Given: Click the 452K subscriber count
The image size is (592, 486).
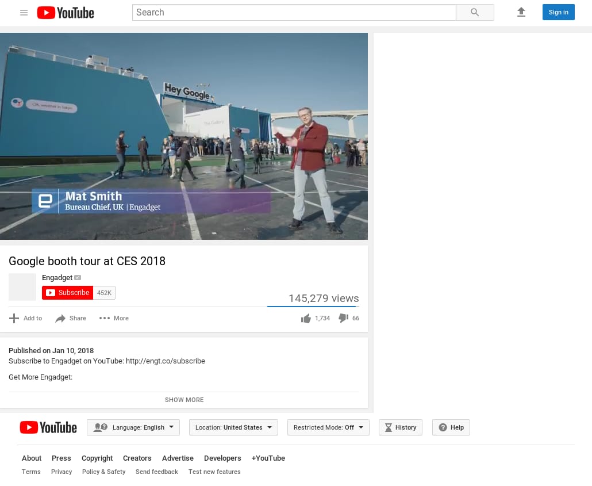Looking at the screenshot, I should pos(104,293).
